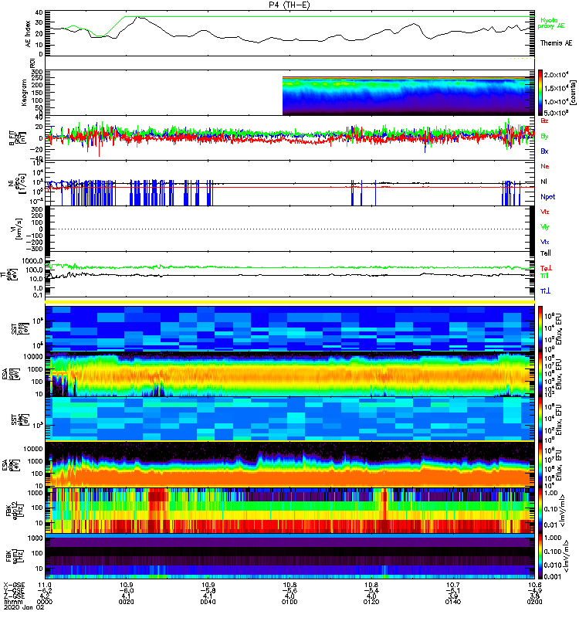Click the blue Ti perpendicular legend label
Screen dimensions: 579x618
(x=545, y=291)
